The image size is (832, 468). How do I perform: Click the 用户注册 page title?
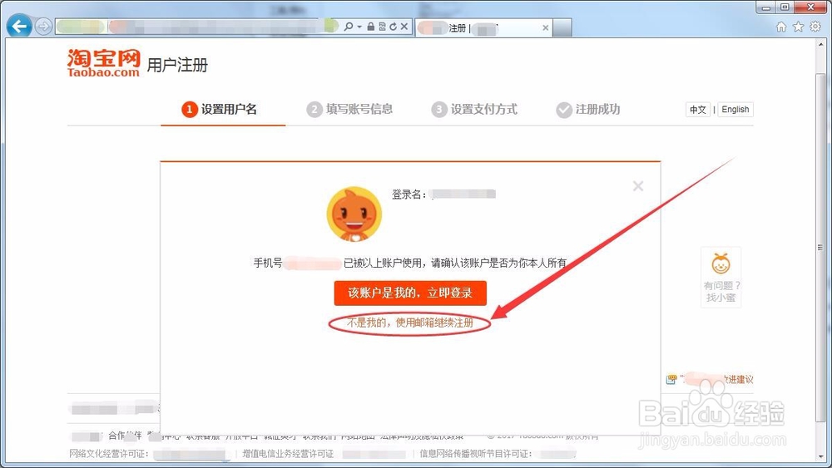click(x=177, y=65)
